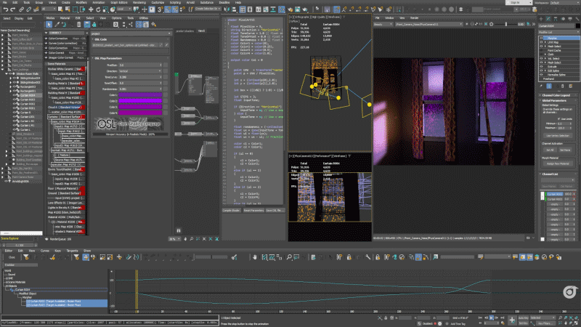Choose Rectangular Selection Region tool
The image size is (581, 327).
pos(76,9)
